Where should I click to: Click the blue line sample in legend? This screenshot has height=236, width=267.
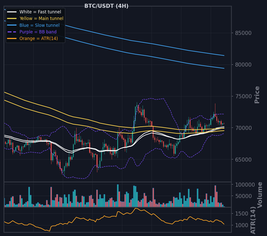tap(12, 25)
